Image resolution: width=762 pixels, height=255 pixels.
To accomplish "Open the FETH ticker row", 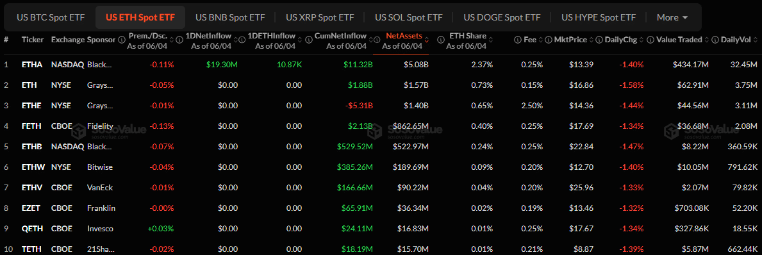I will tap(31, 126).
